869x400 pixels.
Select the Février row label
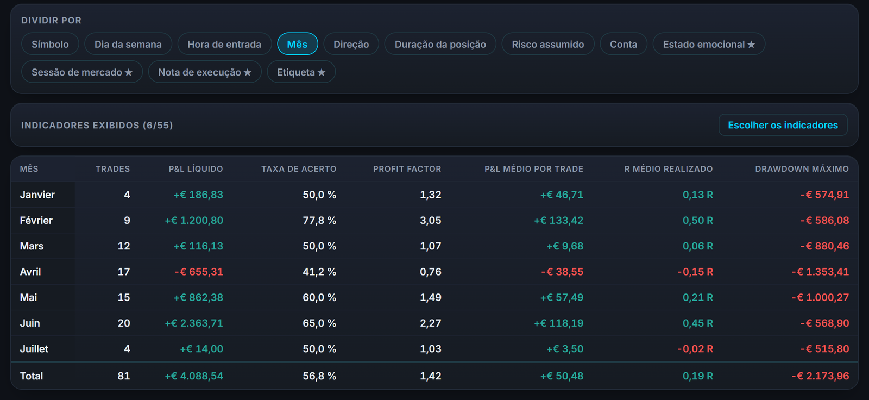36,220
